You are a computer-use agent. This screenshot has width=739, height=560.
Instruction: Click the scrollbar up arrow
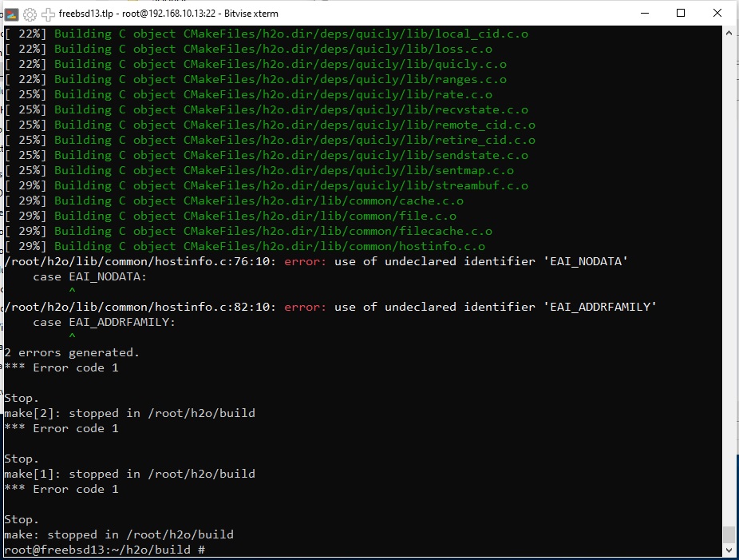(x=729, y=33)
